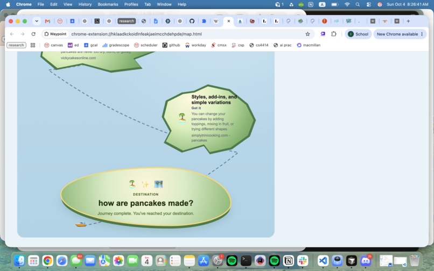Close the current Waypoint tab

pos(229,21)
